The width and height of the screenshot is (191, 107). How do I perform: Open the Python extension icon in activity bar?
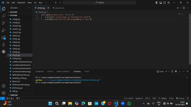pos(4,52)
